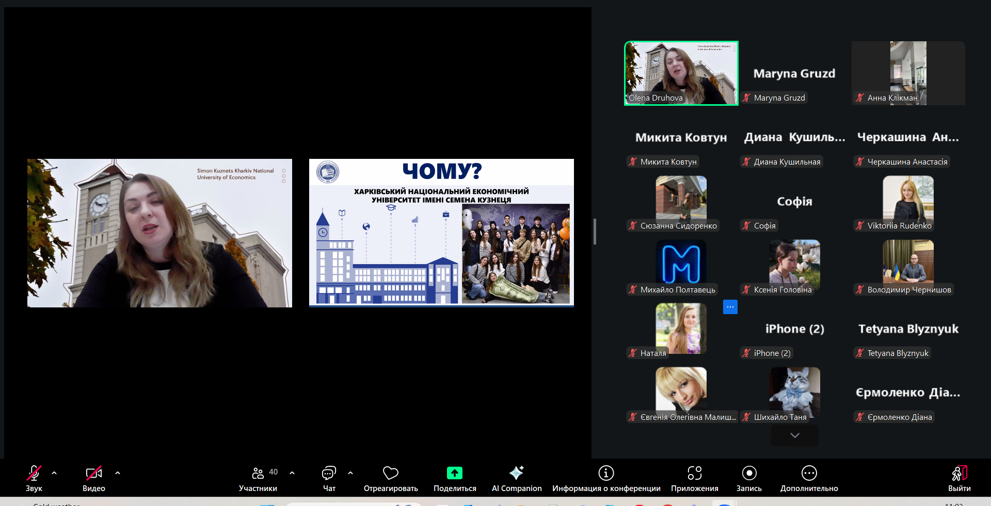The image size is (991, 506).
Task: Start recording with the Record icon
Action: pyautogui.click(x=749, y=473)
